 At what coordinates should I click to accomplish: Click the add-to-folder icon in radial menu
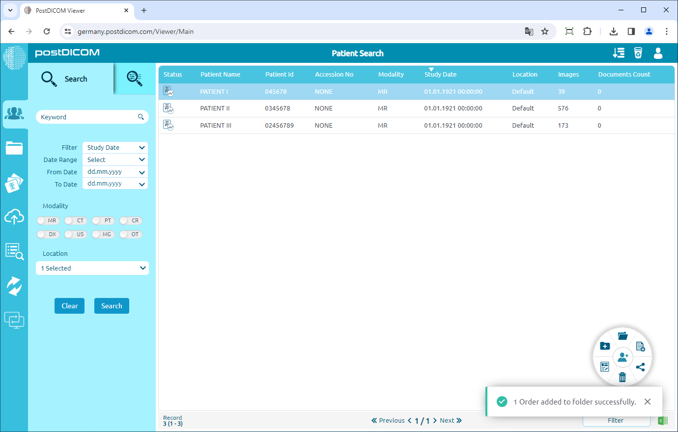[x=605, y=346]
